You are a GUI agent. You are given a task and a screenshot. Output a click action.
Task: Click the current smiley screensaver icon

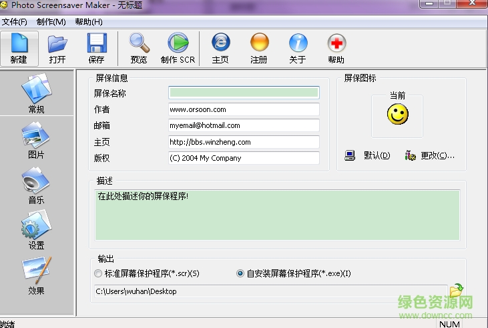(x=397, y=114)
